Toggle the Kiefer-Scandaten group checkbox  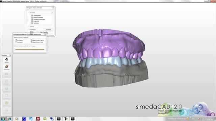click(32, 17)
